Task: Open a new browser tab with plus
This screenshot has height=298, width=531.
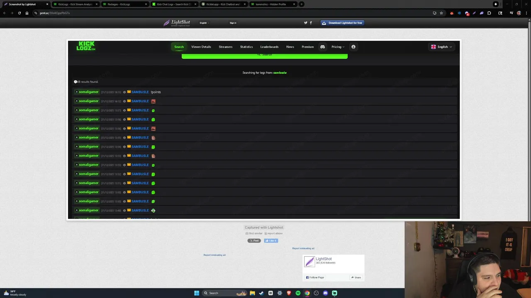Action: [302, 4]
